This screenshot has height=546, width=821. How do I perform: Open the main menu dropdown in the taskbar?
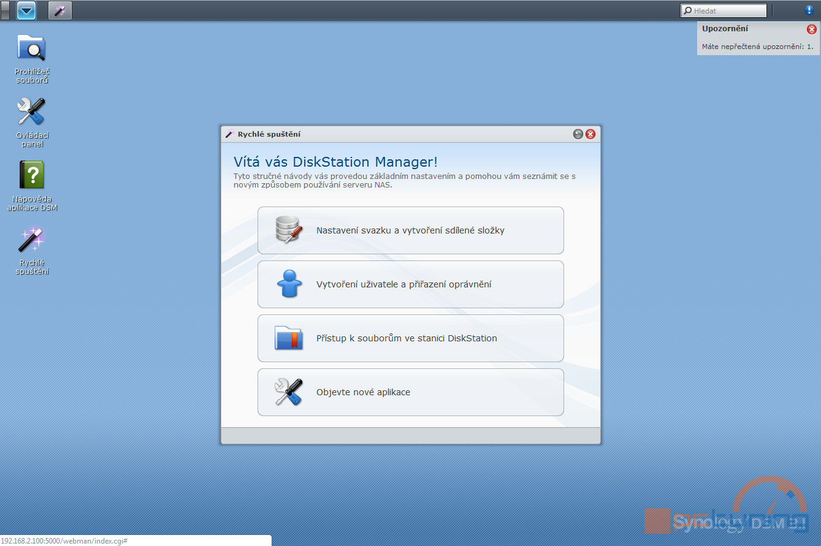tap(26, 10)
